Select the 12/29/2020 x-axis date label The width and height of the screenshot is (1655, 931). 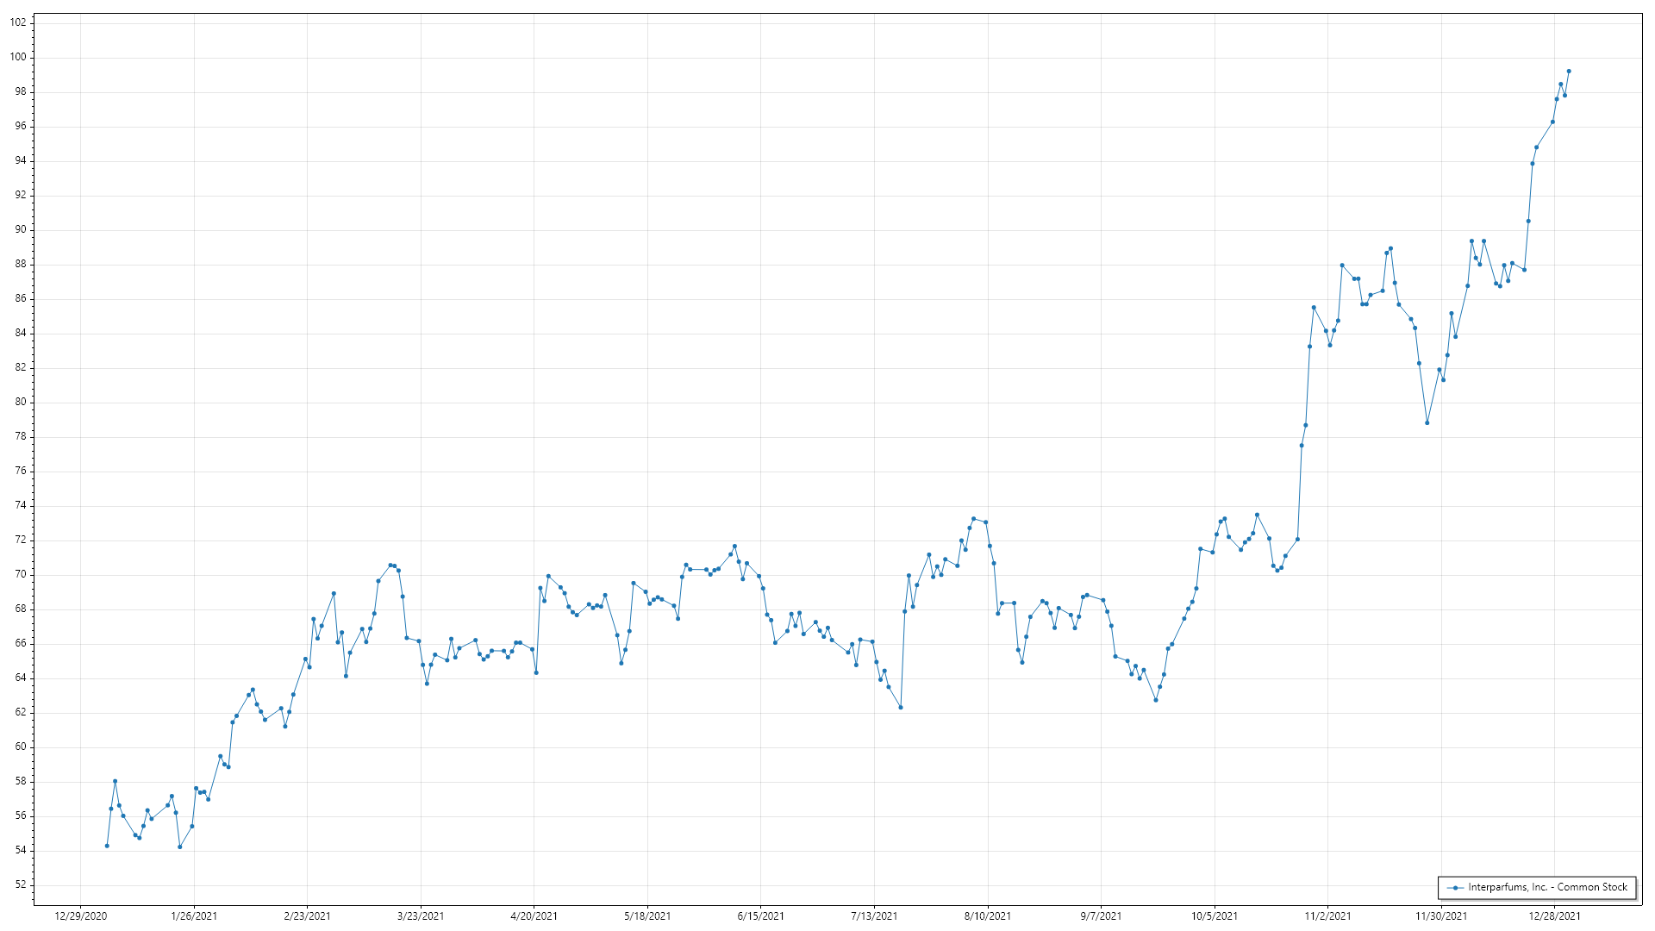(x=81, y=916)
